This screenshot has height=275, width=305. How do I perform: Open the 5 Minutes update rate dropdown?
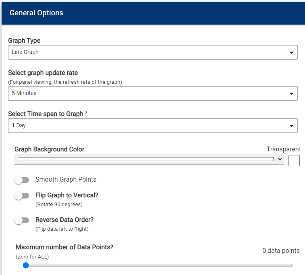click(x=153, y=93)
